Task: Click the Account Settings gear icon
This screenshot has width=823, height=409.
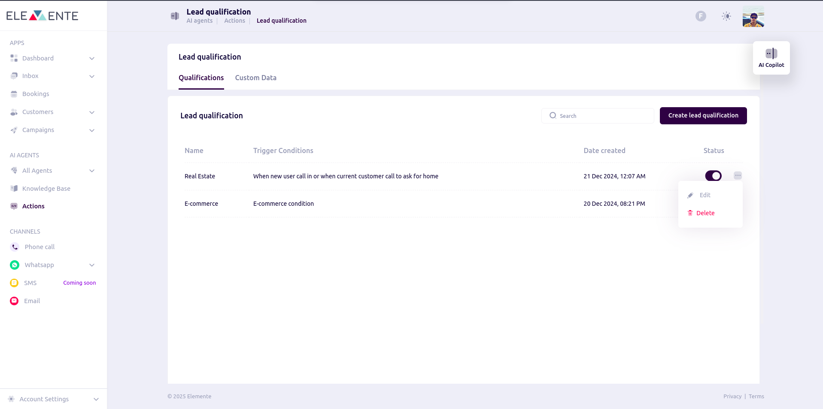Action: (12, 399)
